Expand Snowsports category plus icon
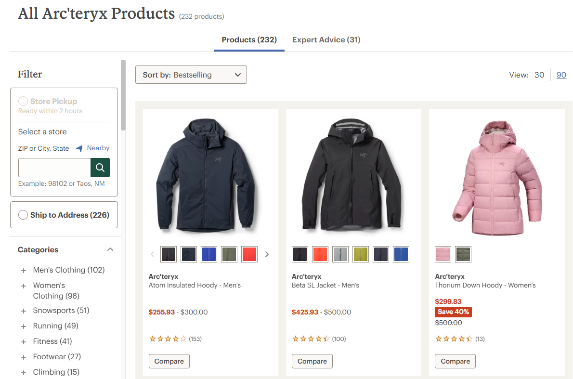Screen dimensions: 573x379 [24, 311]
